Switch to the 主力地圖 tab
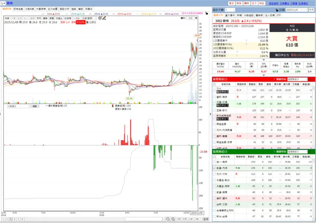The height and width of the screenshot is (223, 316). tap(53, 9)
